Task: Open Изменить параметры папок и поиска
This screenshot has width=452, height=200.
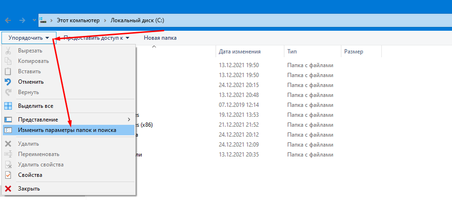Action: click(68, 130)
